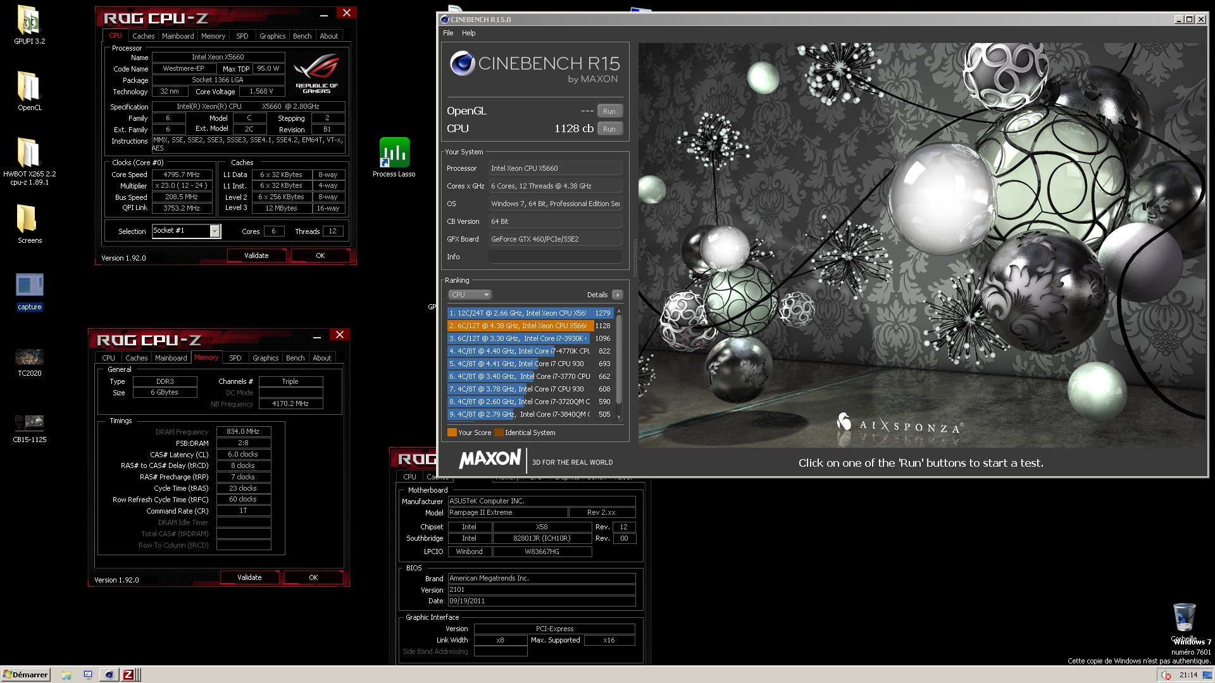Screen dimensions: 1215x683
Task: Click the Cinebench render preview image
Action: [x=922, y=245]
